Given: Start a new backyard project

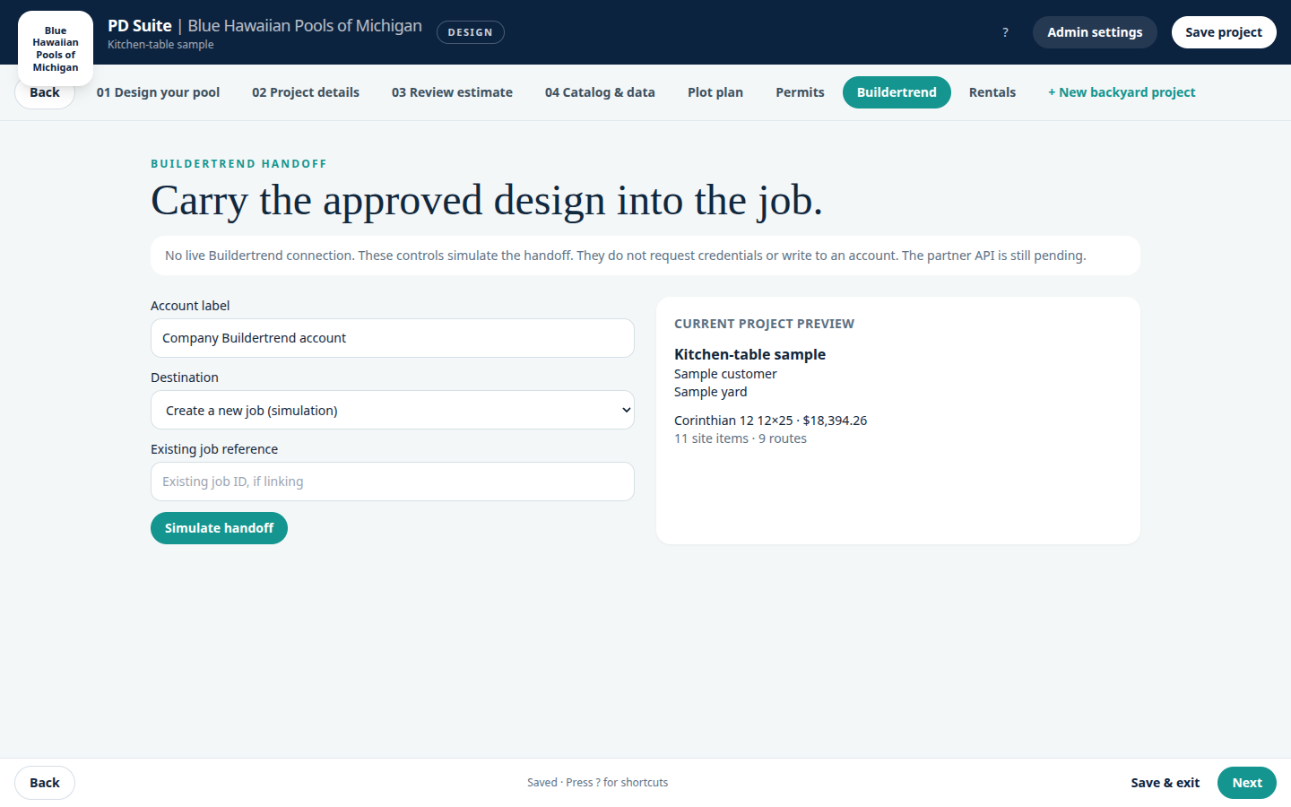Looking at the screenshot, I should (x=1122, y=92).
